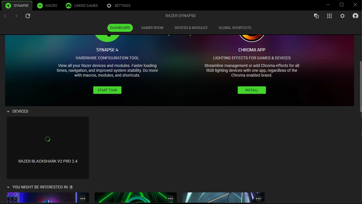Open Devices & Modules section
The width and height of the screenshot is (362, 204).
click(191, 28)
